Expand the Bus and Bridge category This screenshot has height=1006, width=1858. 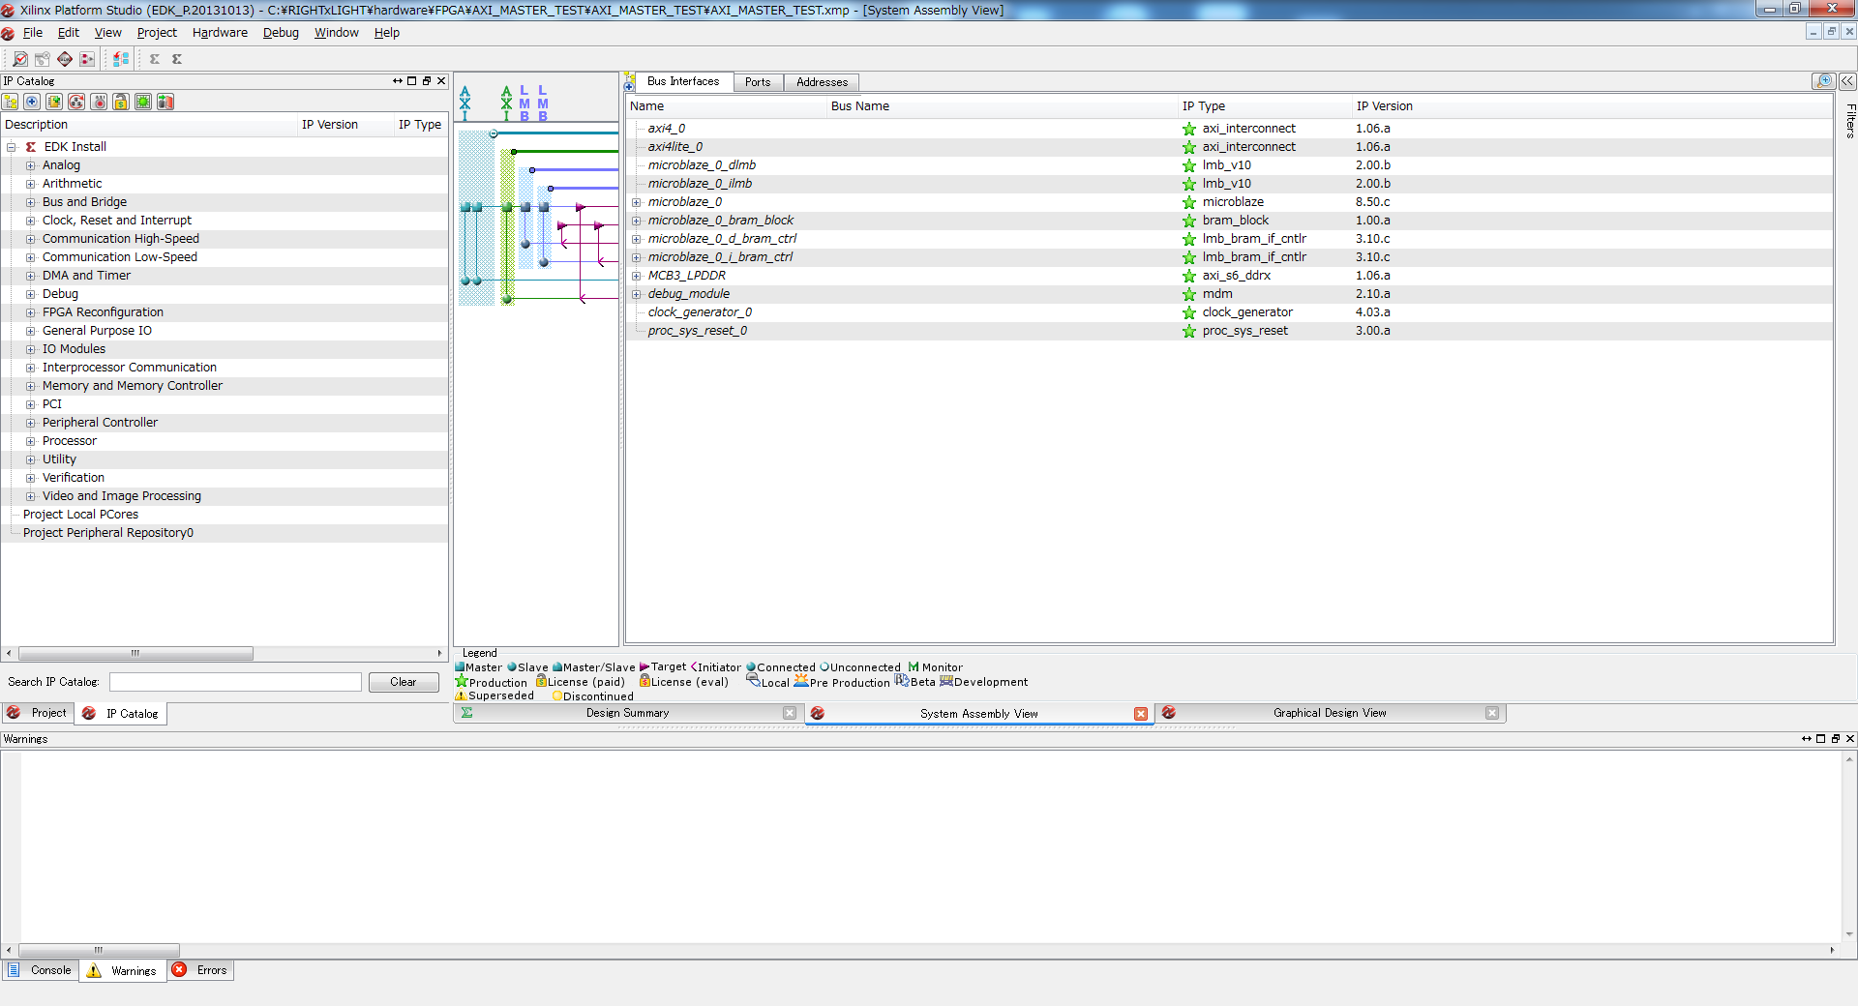click(x=31, y=202)
